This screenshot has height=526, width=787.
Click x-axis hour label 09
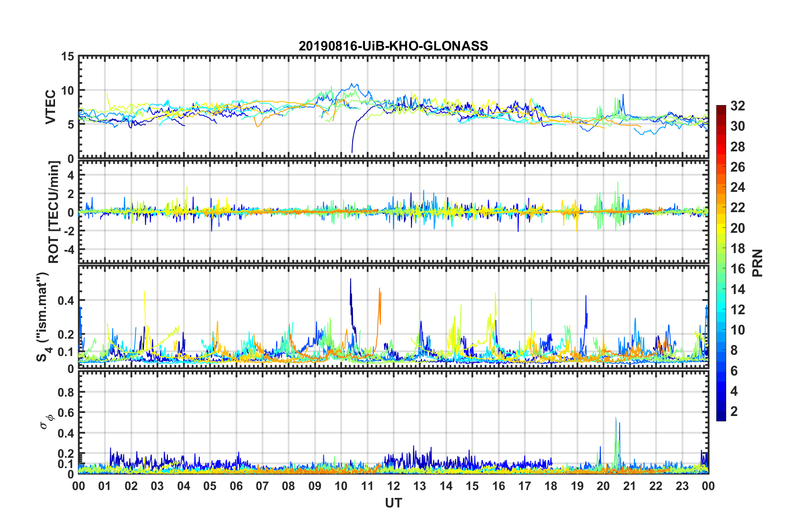coord(315,486)
